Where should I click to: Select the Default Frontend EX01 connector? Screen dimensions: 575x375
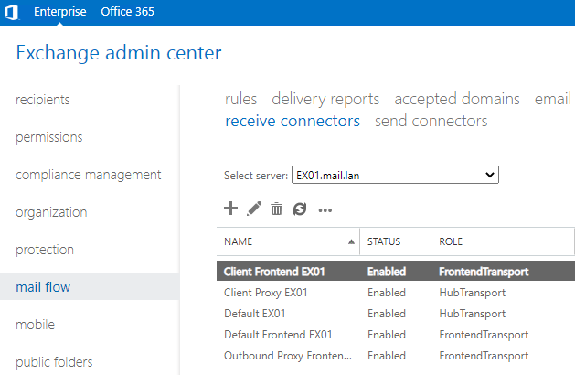pos(278,335)
